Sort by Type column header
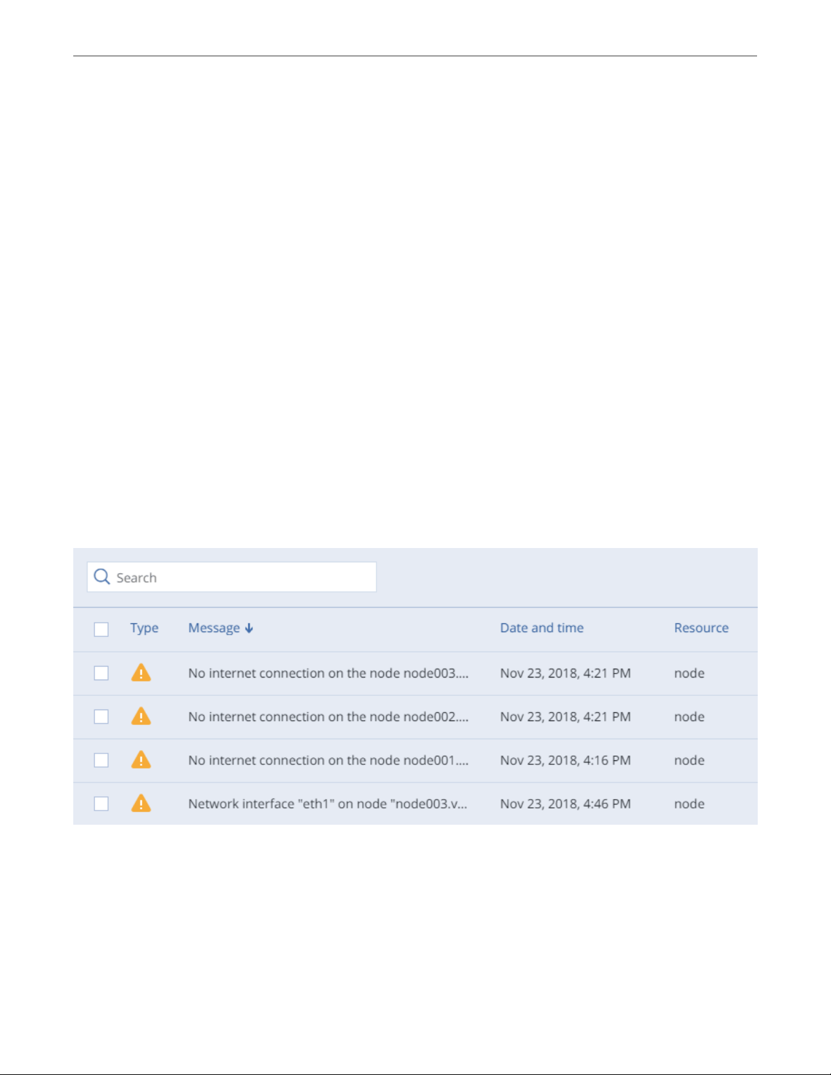 144,628
